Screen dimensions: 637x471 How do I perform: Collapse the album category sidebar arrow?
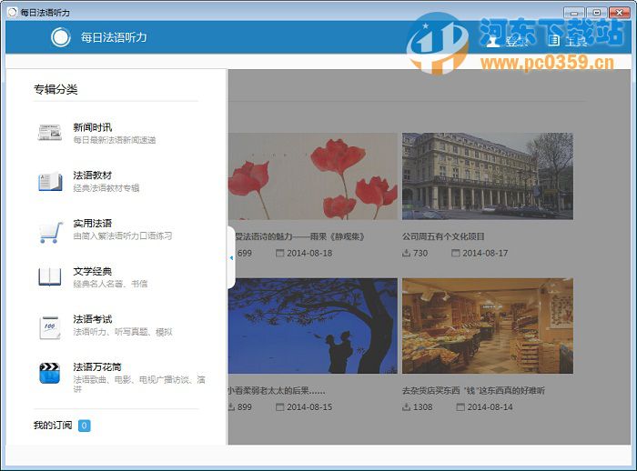point(231,258)
